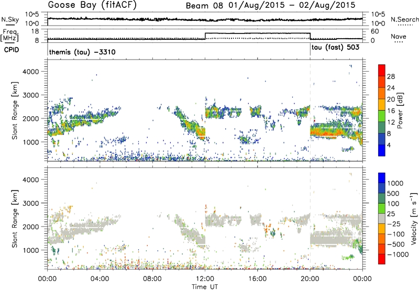Click the "18" frequency axis tick label
Screen dimensions: 419x290
(x=35, y=31)
